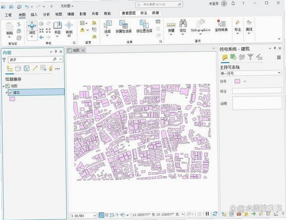The image size is (286, 220).
Task: Open the Contents search options dropdown
Action: pos(61,59)
